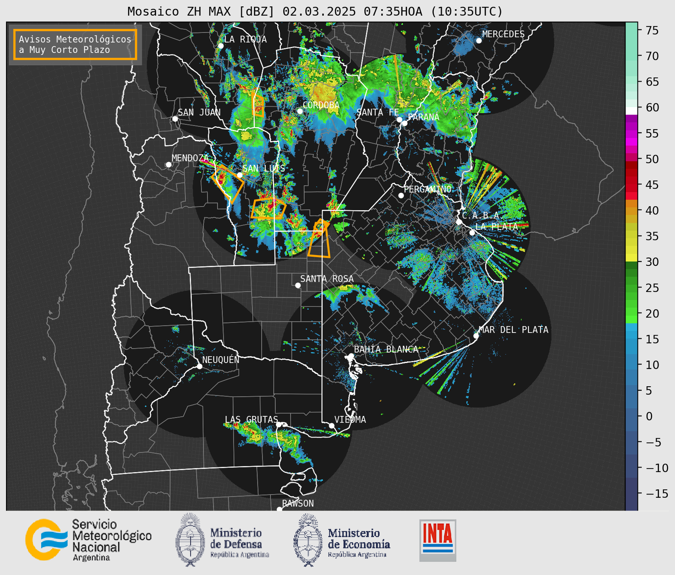
Task: Click the orange warning polygon west of San Luis
Action: (x=228, y=184)
